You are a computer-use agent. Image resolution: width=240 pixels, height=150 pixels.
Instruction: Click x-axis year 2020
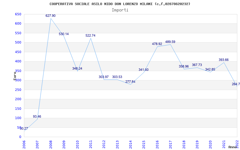(x=211, y=144)
